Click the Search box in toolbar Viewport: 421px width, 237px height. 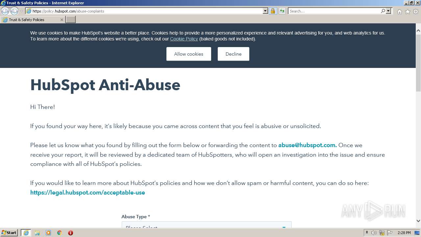pyautogui.click(x=334, y=11)
